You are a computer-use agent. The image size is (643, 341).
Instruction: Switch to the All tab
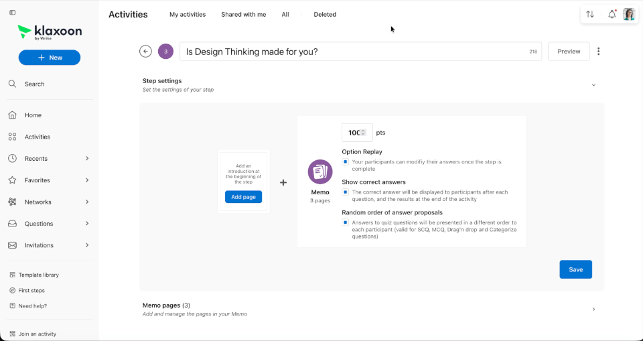pos(285,14)
